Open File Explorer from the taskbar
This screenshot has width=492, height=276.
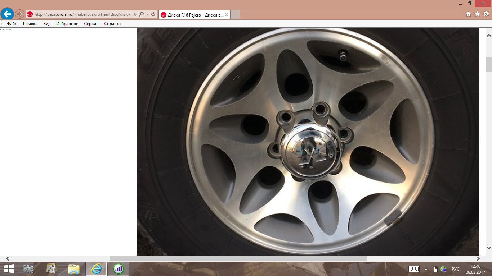click(74, 269)
